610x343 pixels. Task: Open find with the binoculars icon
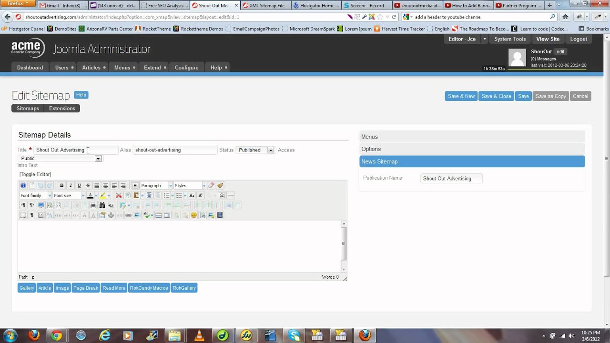[102, 205]
